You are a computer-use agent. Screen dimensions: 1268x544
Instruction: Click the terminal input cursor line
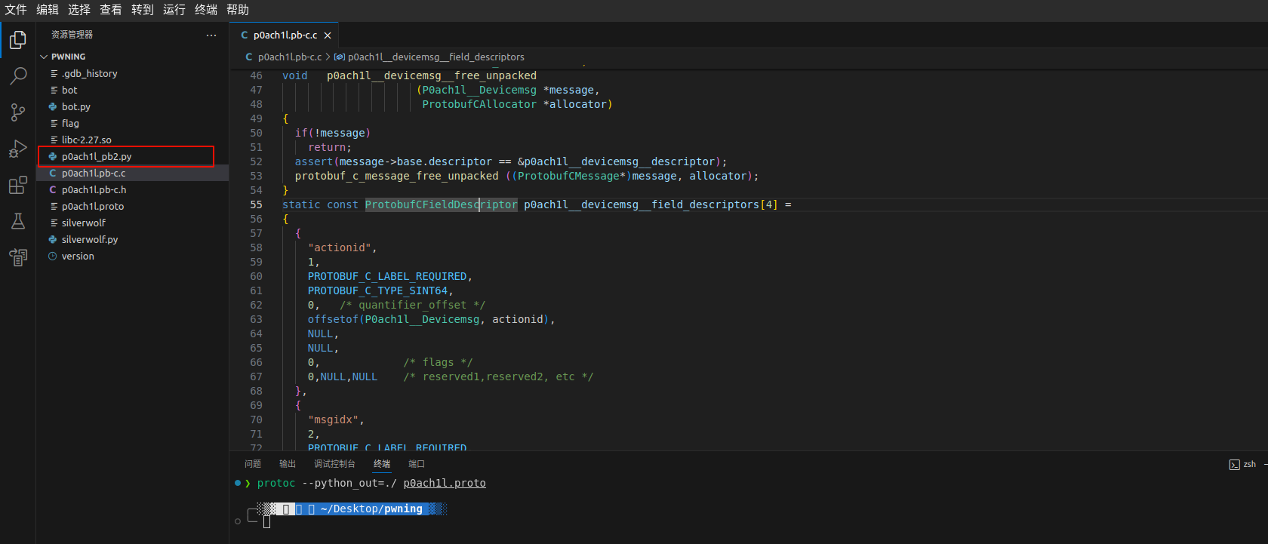tap(266, 521)
